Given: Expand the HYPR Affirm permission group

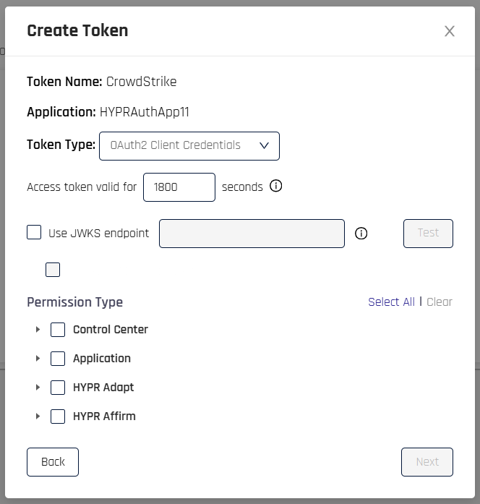Looking at the screenshot, I should tap(38, 417).
